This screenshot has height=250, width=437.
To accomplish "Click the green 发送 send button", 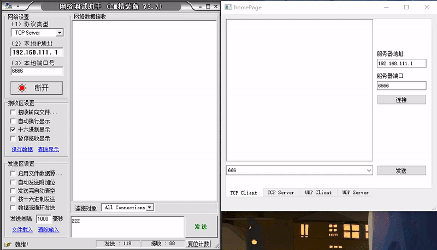I will 200,227.
